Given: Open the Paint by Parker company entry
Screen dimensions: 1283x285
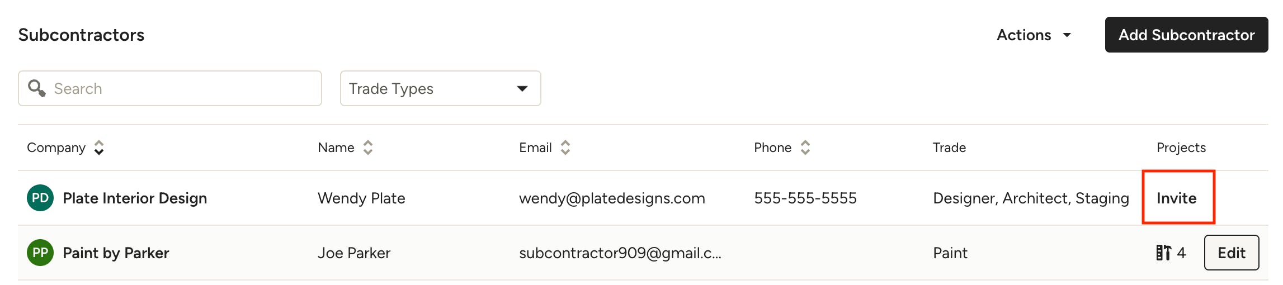Looking at the screenshot, I should click(x=116, y=253).
